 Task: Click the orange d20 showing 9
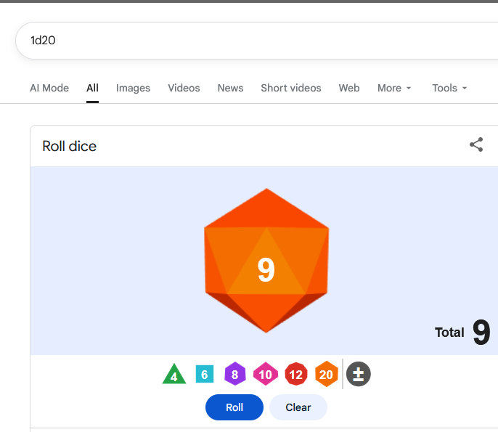tap(266, 261)
